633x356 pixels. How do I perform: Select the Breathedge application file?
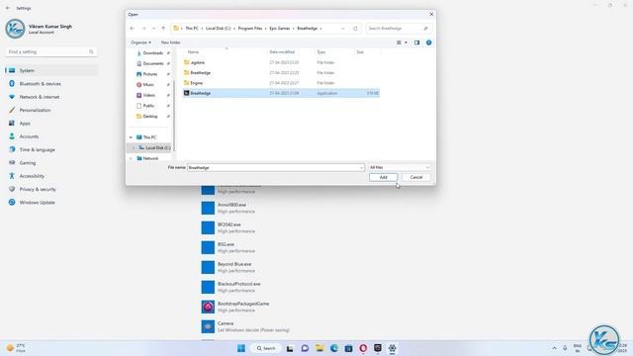(281, 93)
